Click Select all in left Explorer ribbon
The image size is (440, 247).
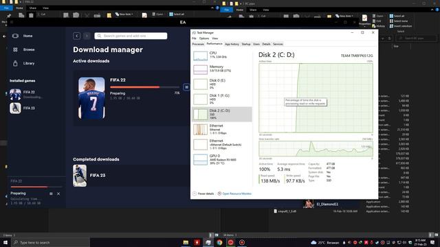(x=177, y=14)
